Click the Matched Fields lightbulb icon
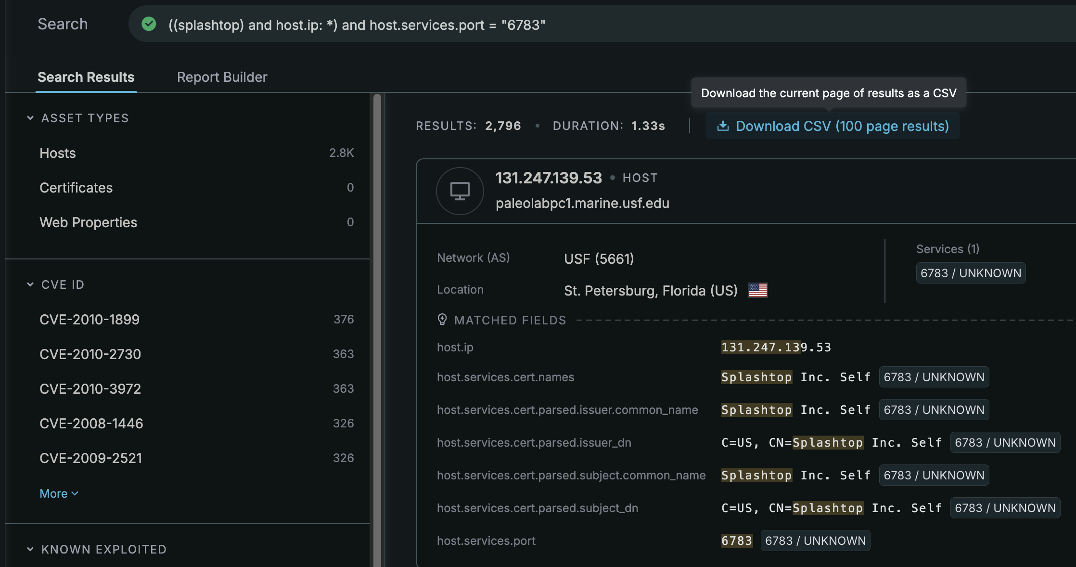The image size is (1076, 567). [x=442, y=320]
